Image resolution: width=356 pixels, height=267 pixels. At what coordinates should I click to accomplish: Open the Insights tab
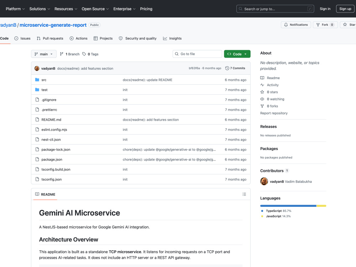click(172, 38)
